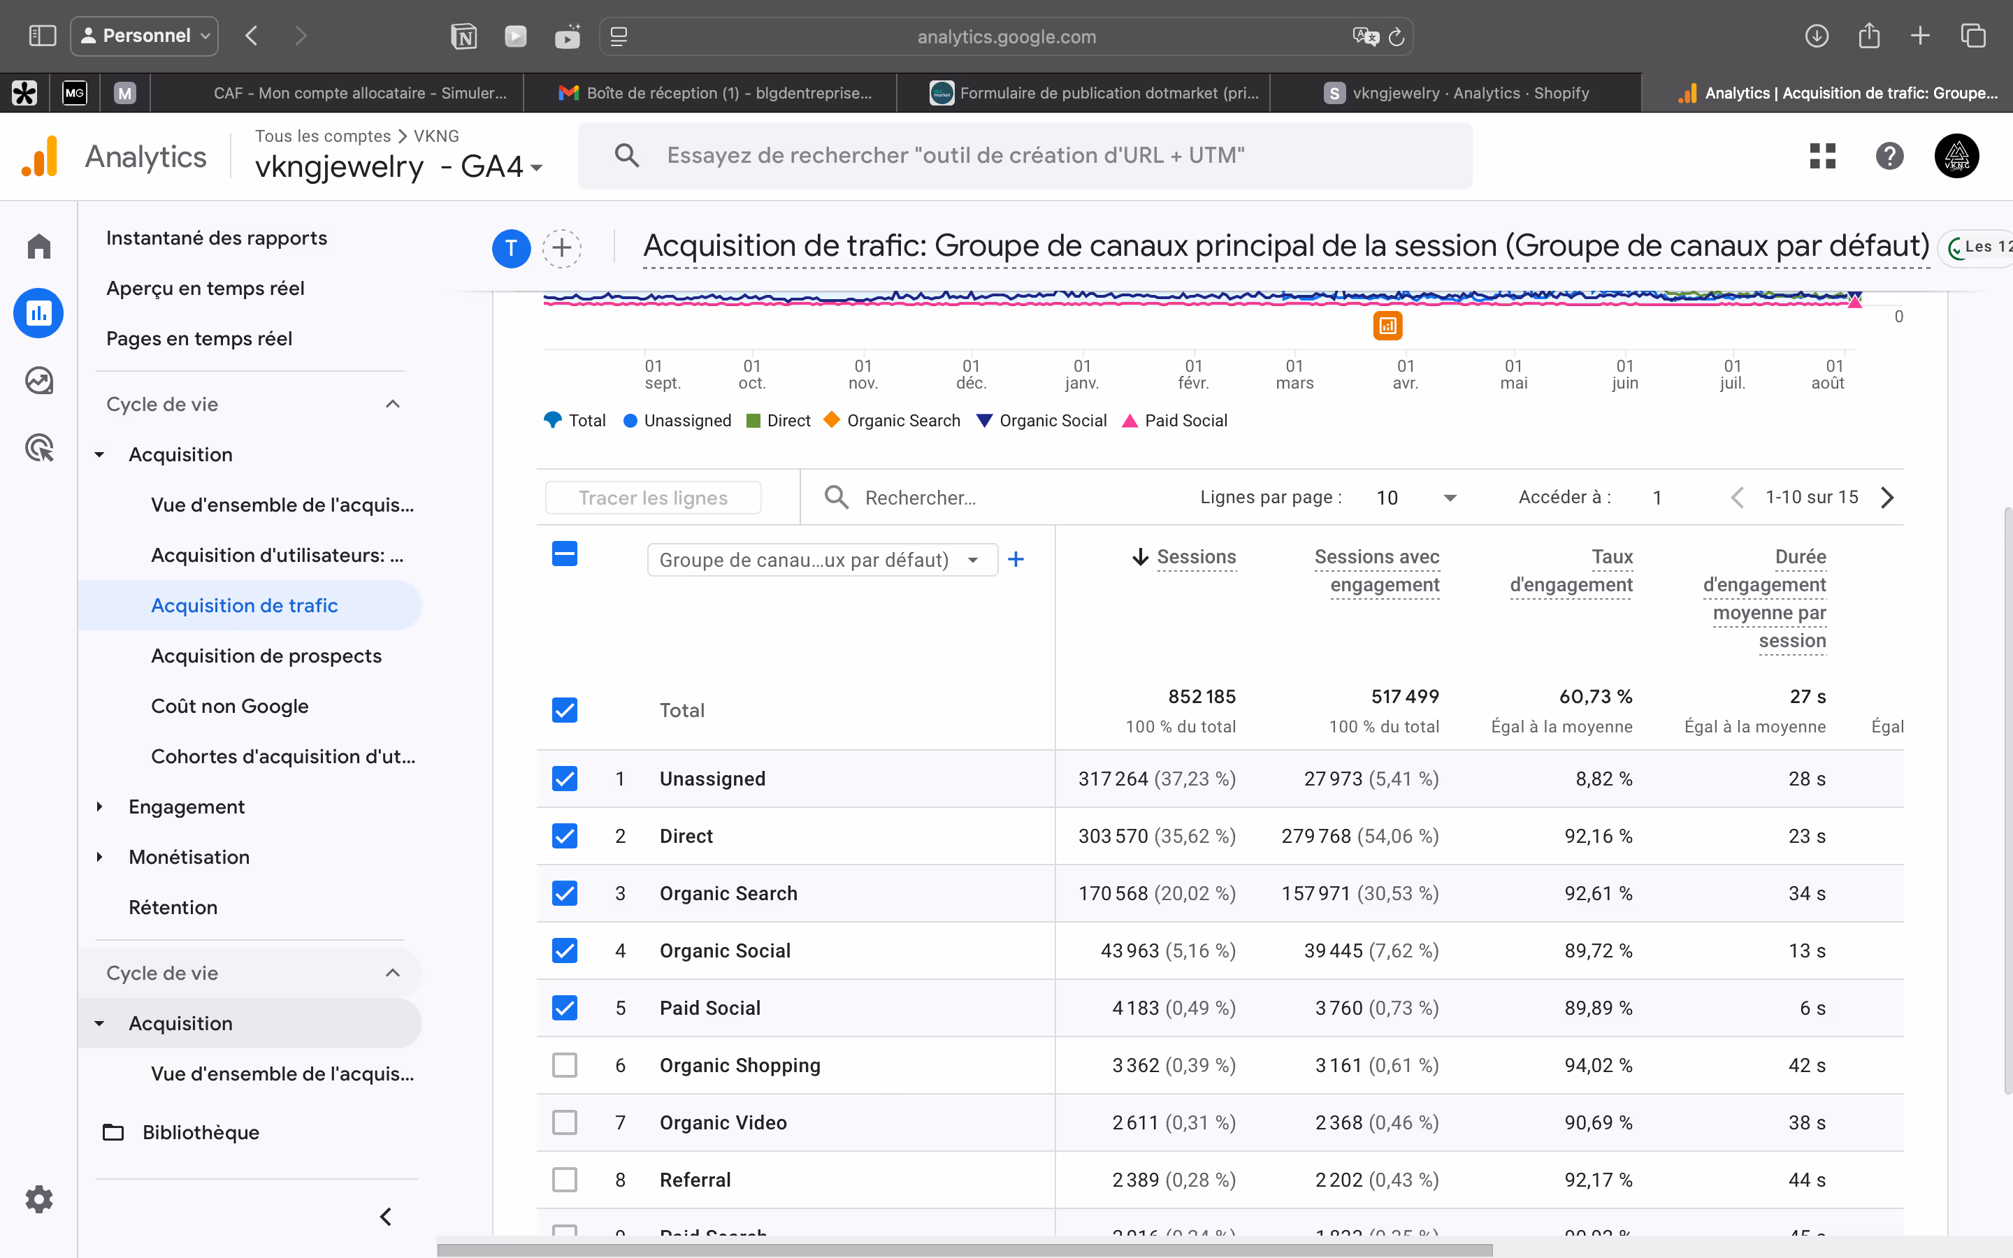
Task: Expand the Engagement section in sidebar
Action: pyautogui.click(x=187, y=807)
